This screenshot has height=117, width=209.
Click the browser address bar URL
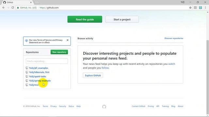[x=49, y=8]
